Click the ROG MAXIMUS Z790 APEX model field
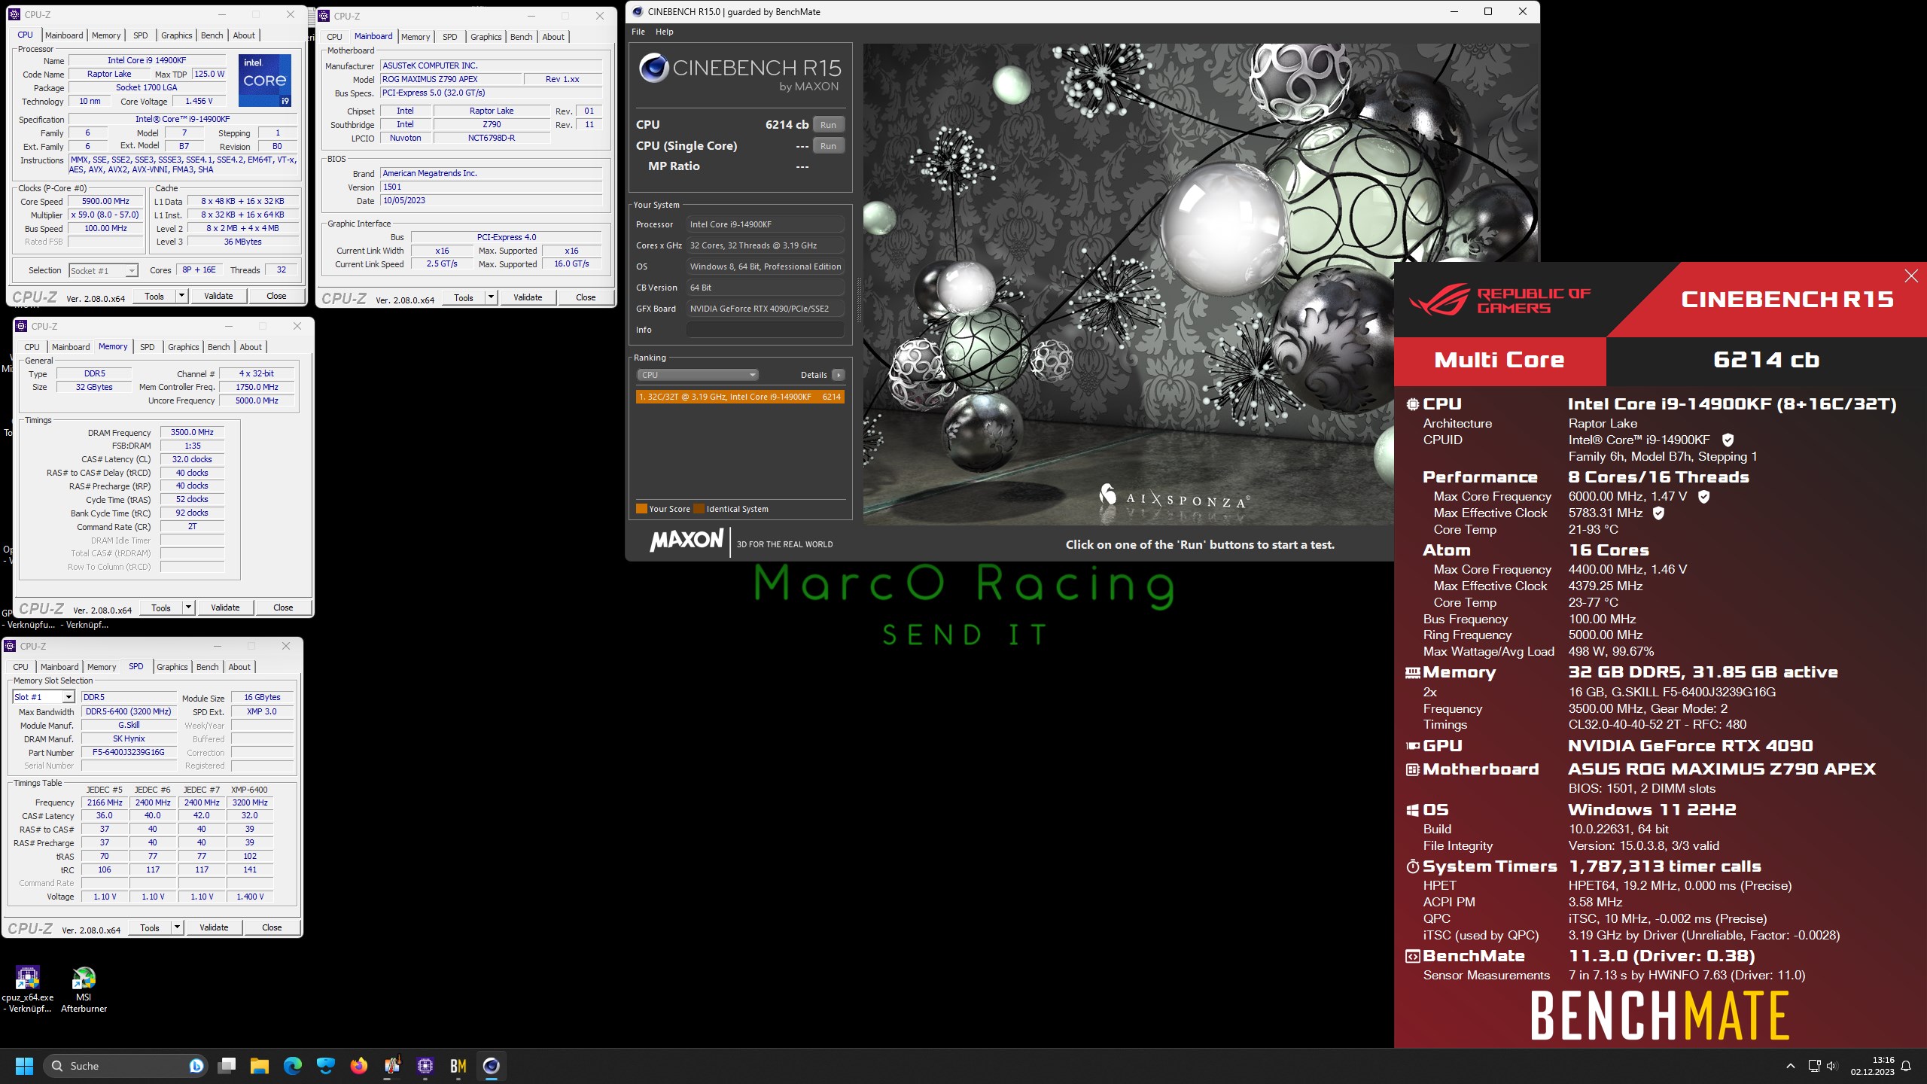 (450, 79)
